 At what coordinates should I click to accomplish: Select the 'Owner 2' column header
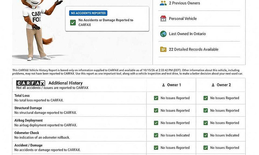(x=224, y=85)
